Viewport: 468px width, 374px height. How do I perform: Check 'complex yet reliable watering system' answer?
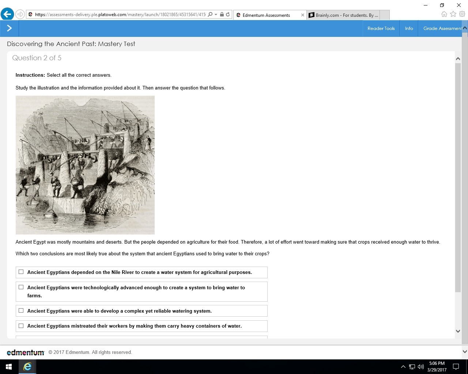pyautogui.click(x=21, y=310)
